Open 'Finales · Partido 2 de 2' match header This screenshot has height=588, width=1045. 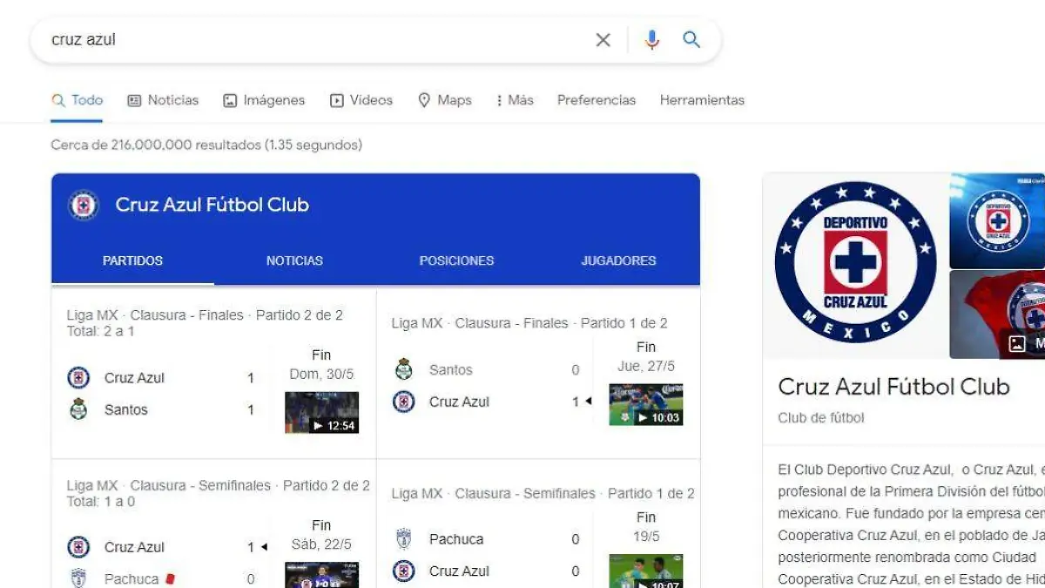point(205,315)
